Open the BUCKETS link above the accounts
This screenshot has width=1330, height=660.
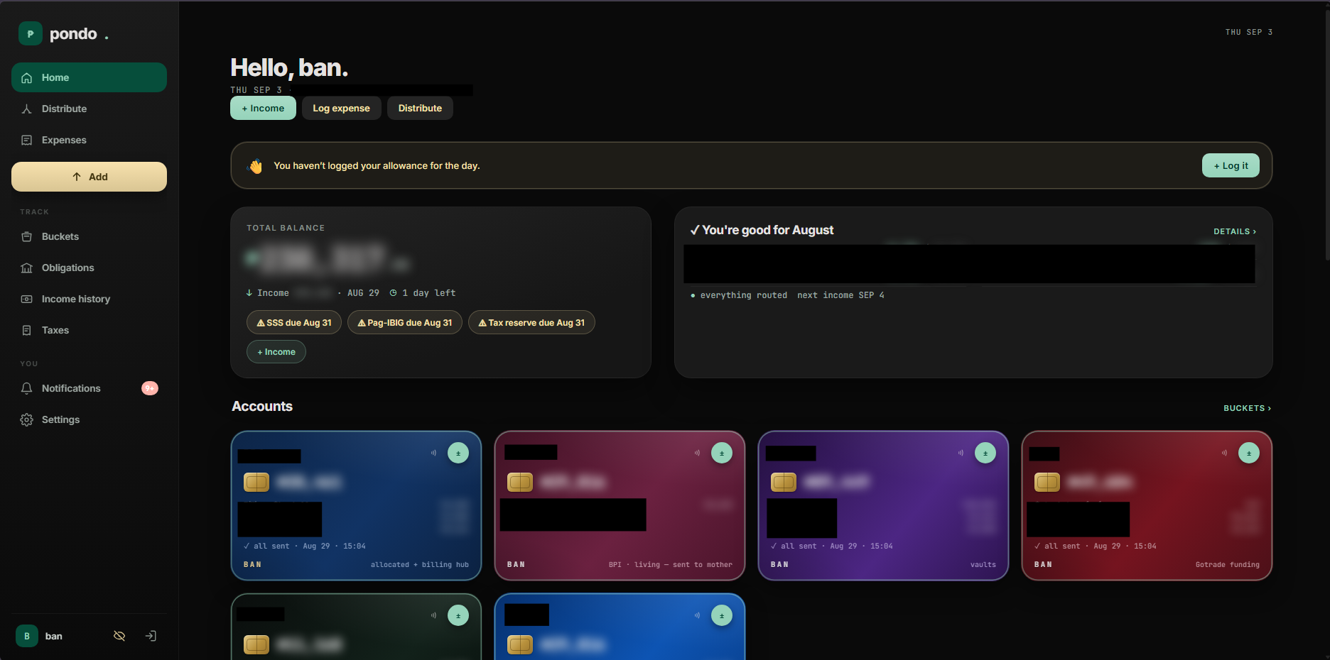coord(1247,408)
